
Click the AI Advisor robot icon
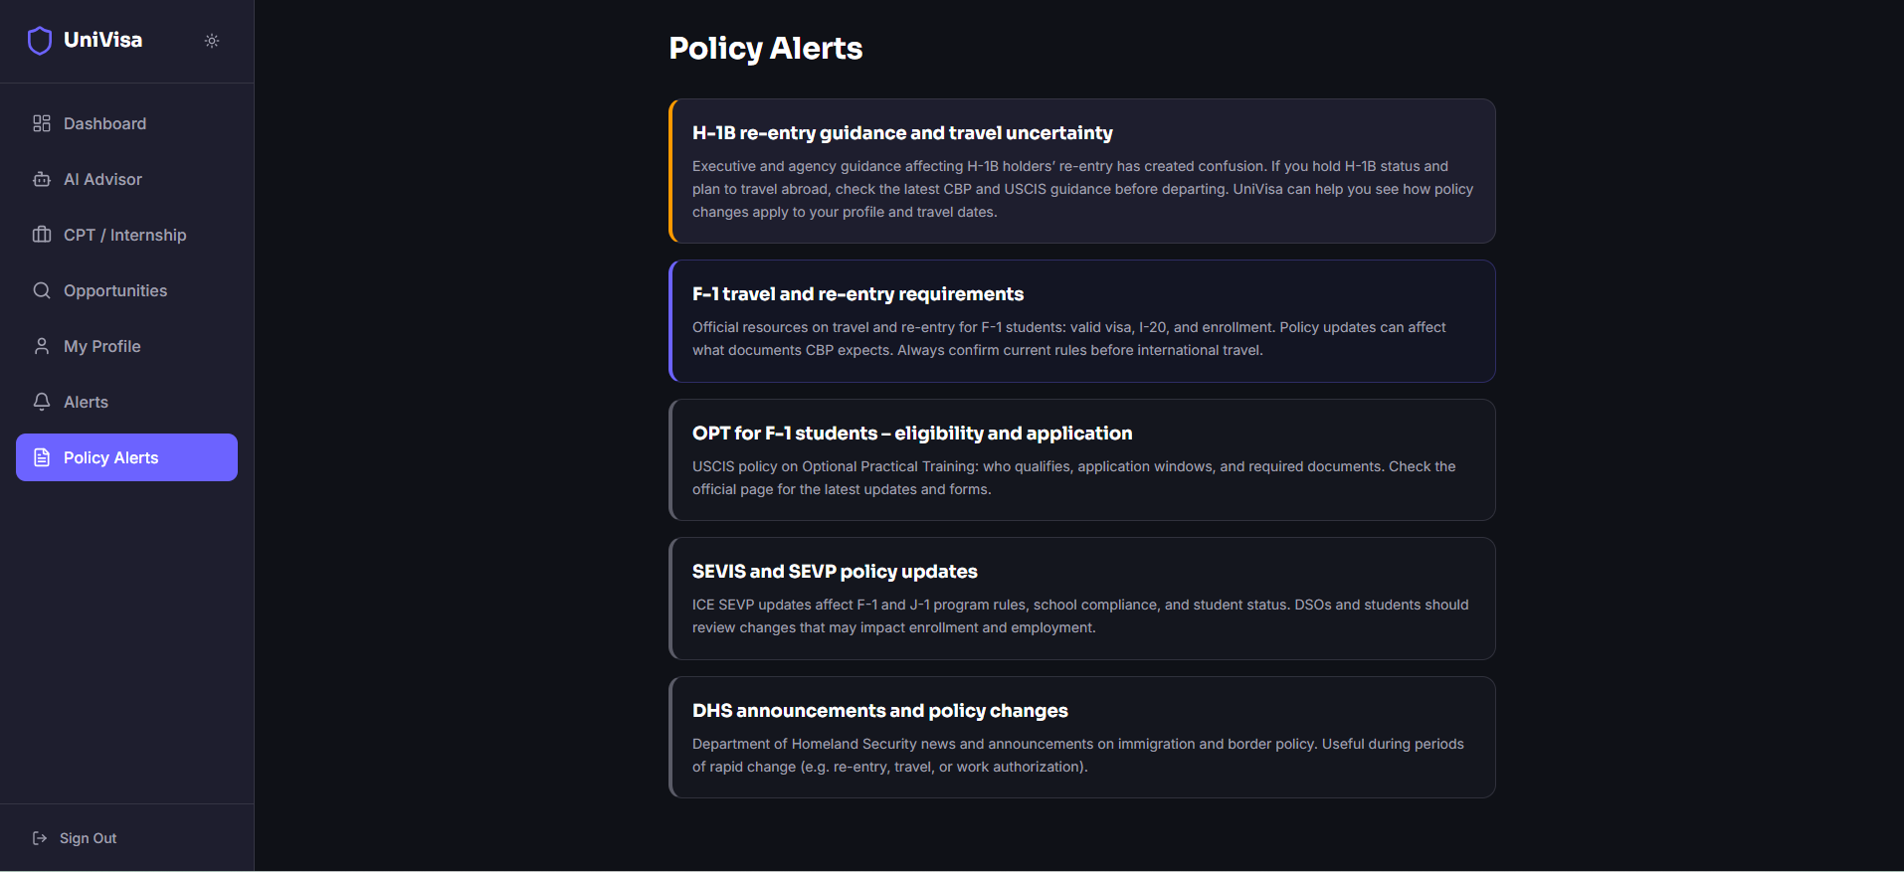pyautogui.click(x=42, y=179)
